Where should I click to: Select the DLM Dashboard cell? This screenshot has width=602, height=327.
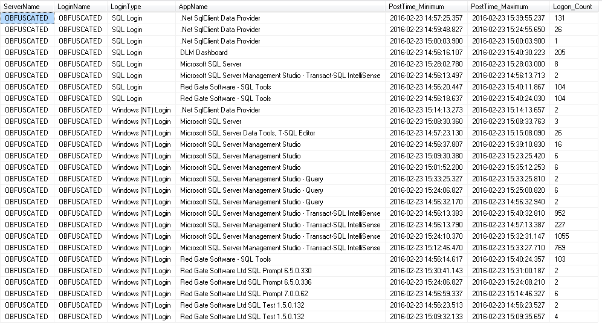[204, 53]
